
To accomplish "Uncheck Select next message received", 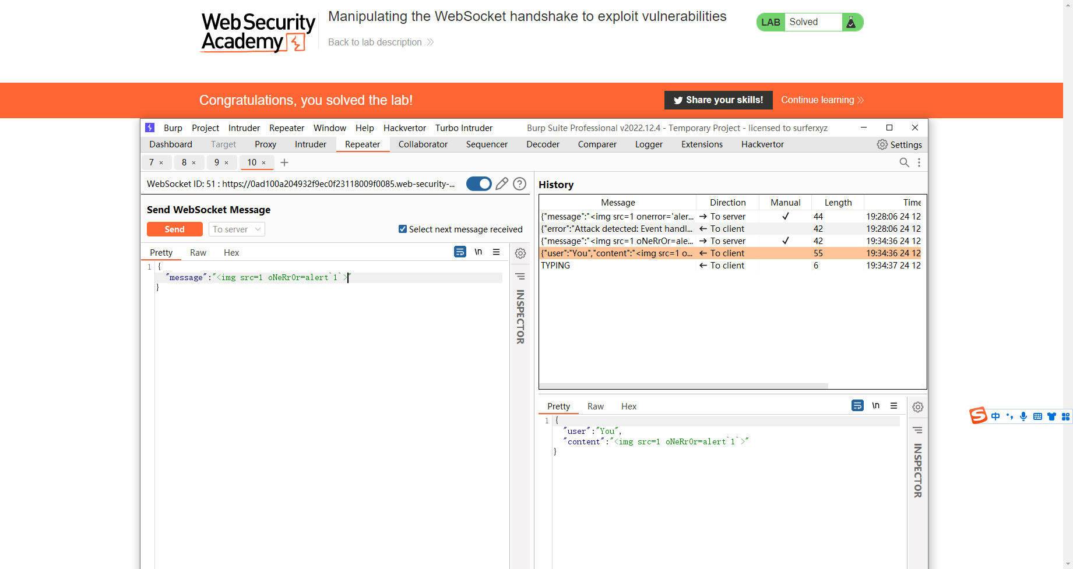I will 403,229.
